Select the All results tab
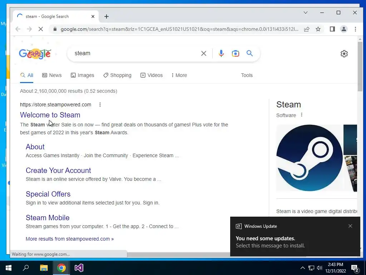The height and width of the screenshot is (275, 366). [x=26, y=75]
